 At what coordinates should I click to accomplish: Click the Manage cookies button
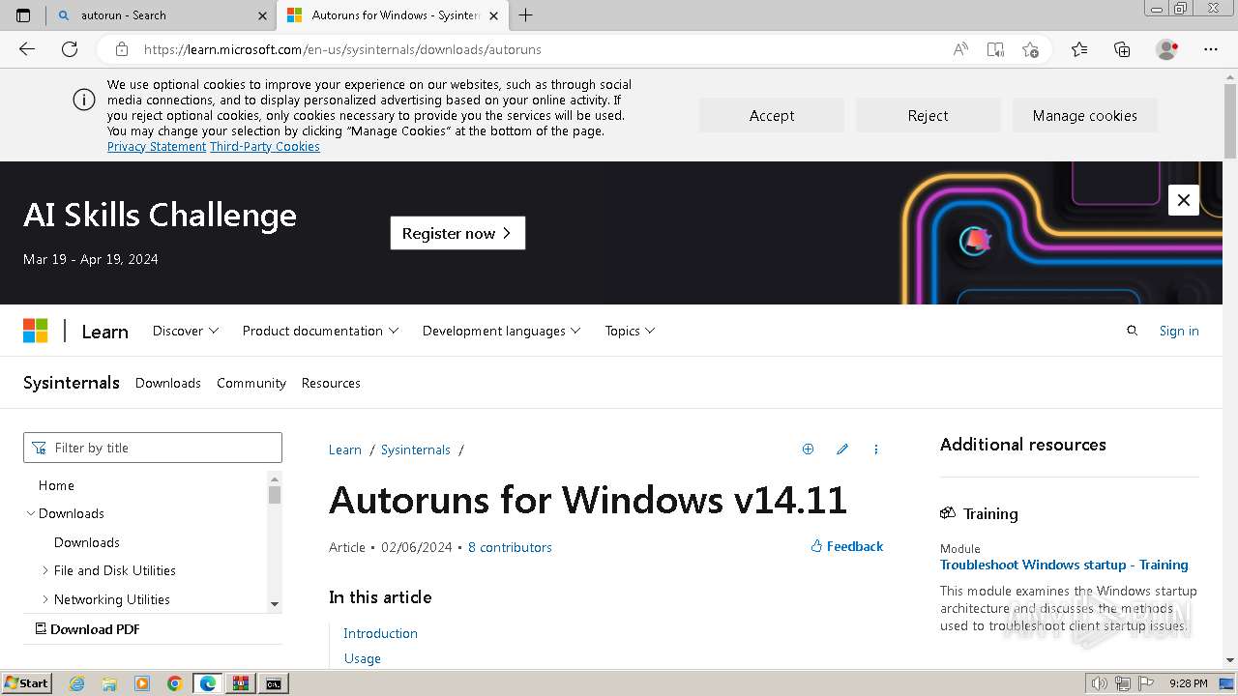pos(1085,115)
